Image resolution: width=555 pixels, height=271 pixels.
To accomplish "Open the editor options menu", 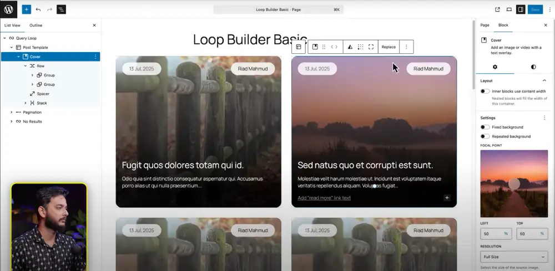I will coord(549,9).
